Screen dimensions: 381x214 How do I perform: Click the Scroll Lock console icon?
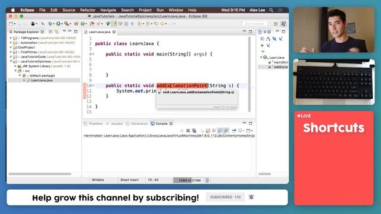point(208,131)
